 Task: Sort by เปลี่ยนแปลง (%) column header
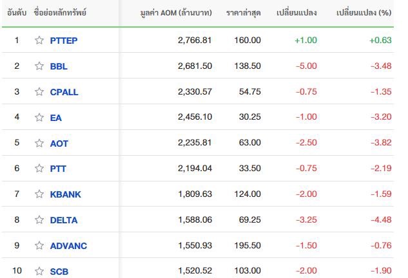364,13
